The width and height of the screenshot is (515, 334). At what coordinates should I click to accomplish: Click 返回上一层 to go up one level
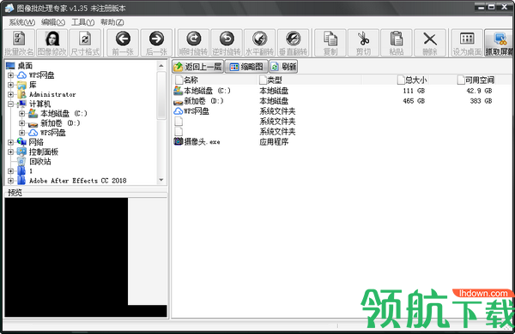(x=198, y=67)
